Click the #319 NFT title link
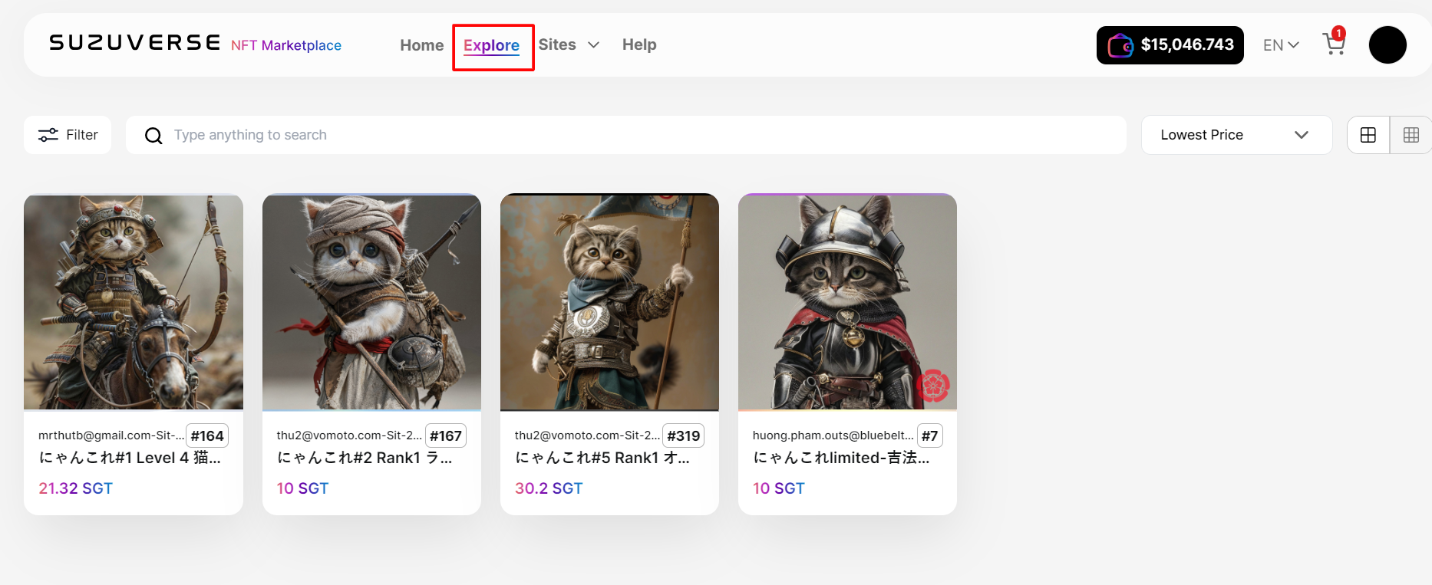 (x=602, y=458)
